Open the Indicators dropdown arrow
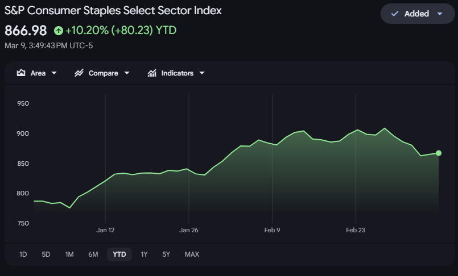This screenshot has height=276, width=458. 202,73
